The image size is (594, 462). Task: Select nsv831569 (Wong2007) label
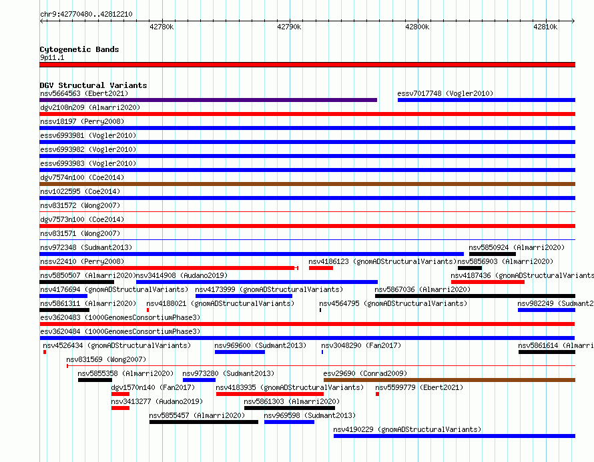[106, 359]
